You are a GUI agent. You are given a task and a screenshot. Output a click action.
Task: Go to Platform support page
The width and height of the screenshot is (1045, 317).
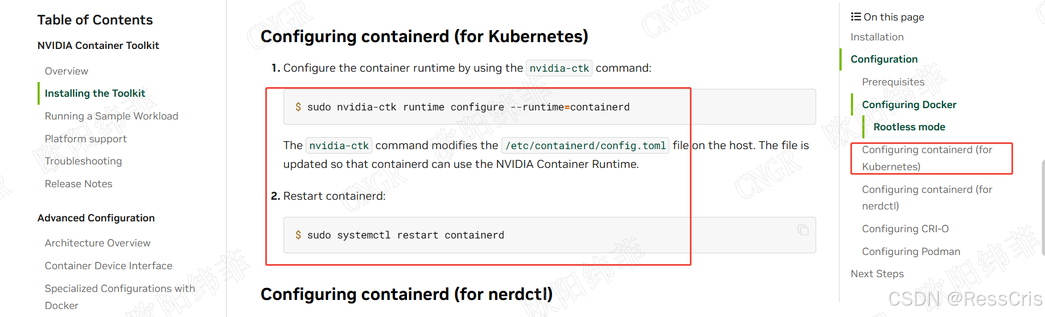point(85,139)
